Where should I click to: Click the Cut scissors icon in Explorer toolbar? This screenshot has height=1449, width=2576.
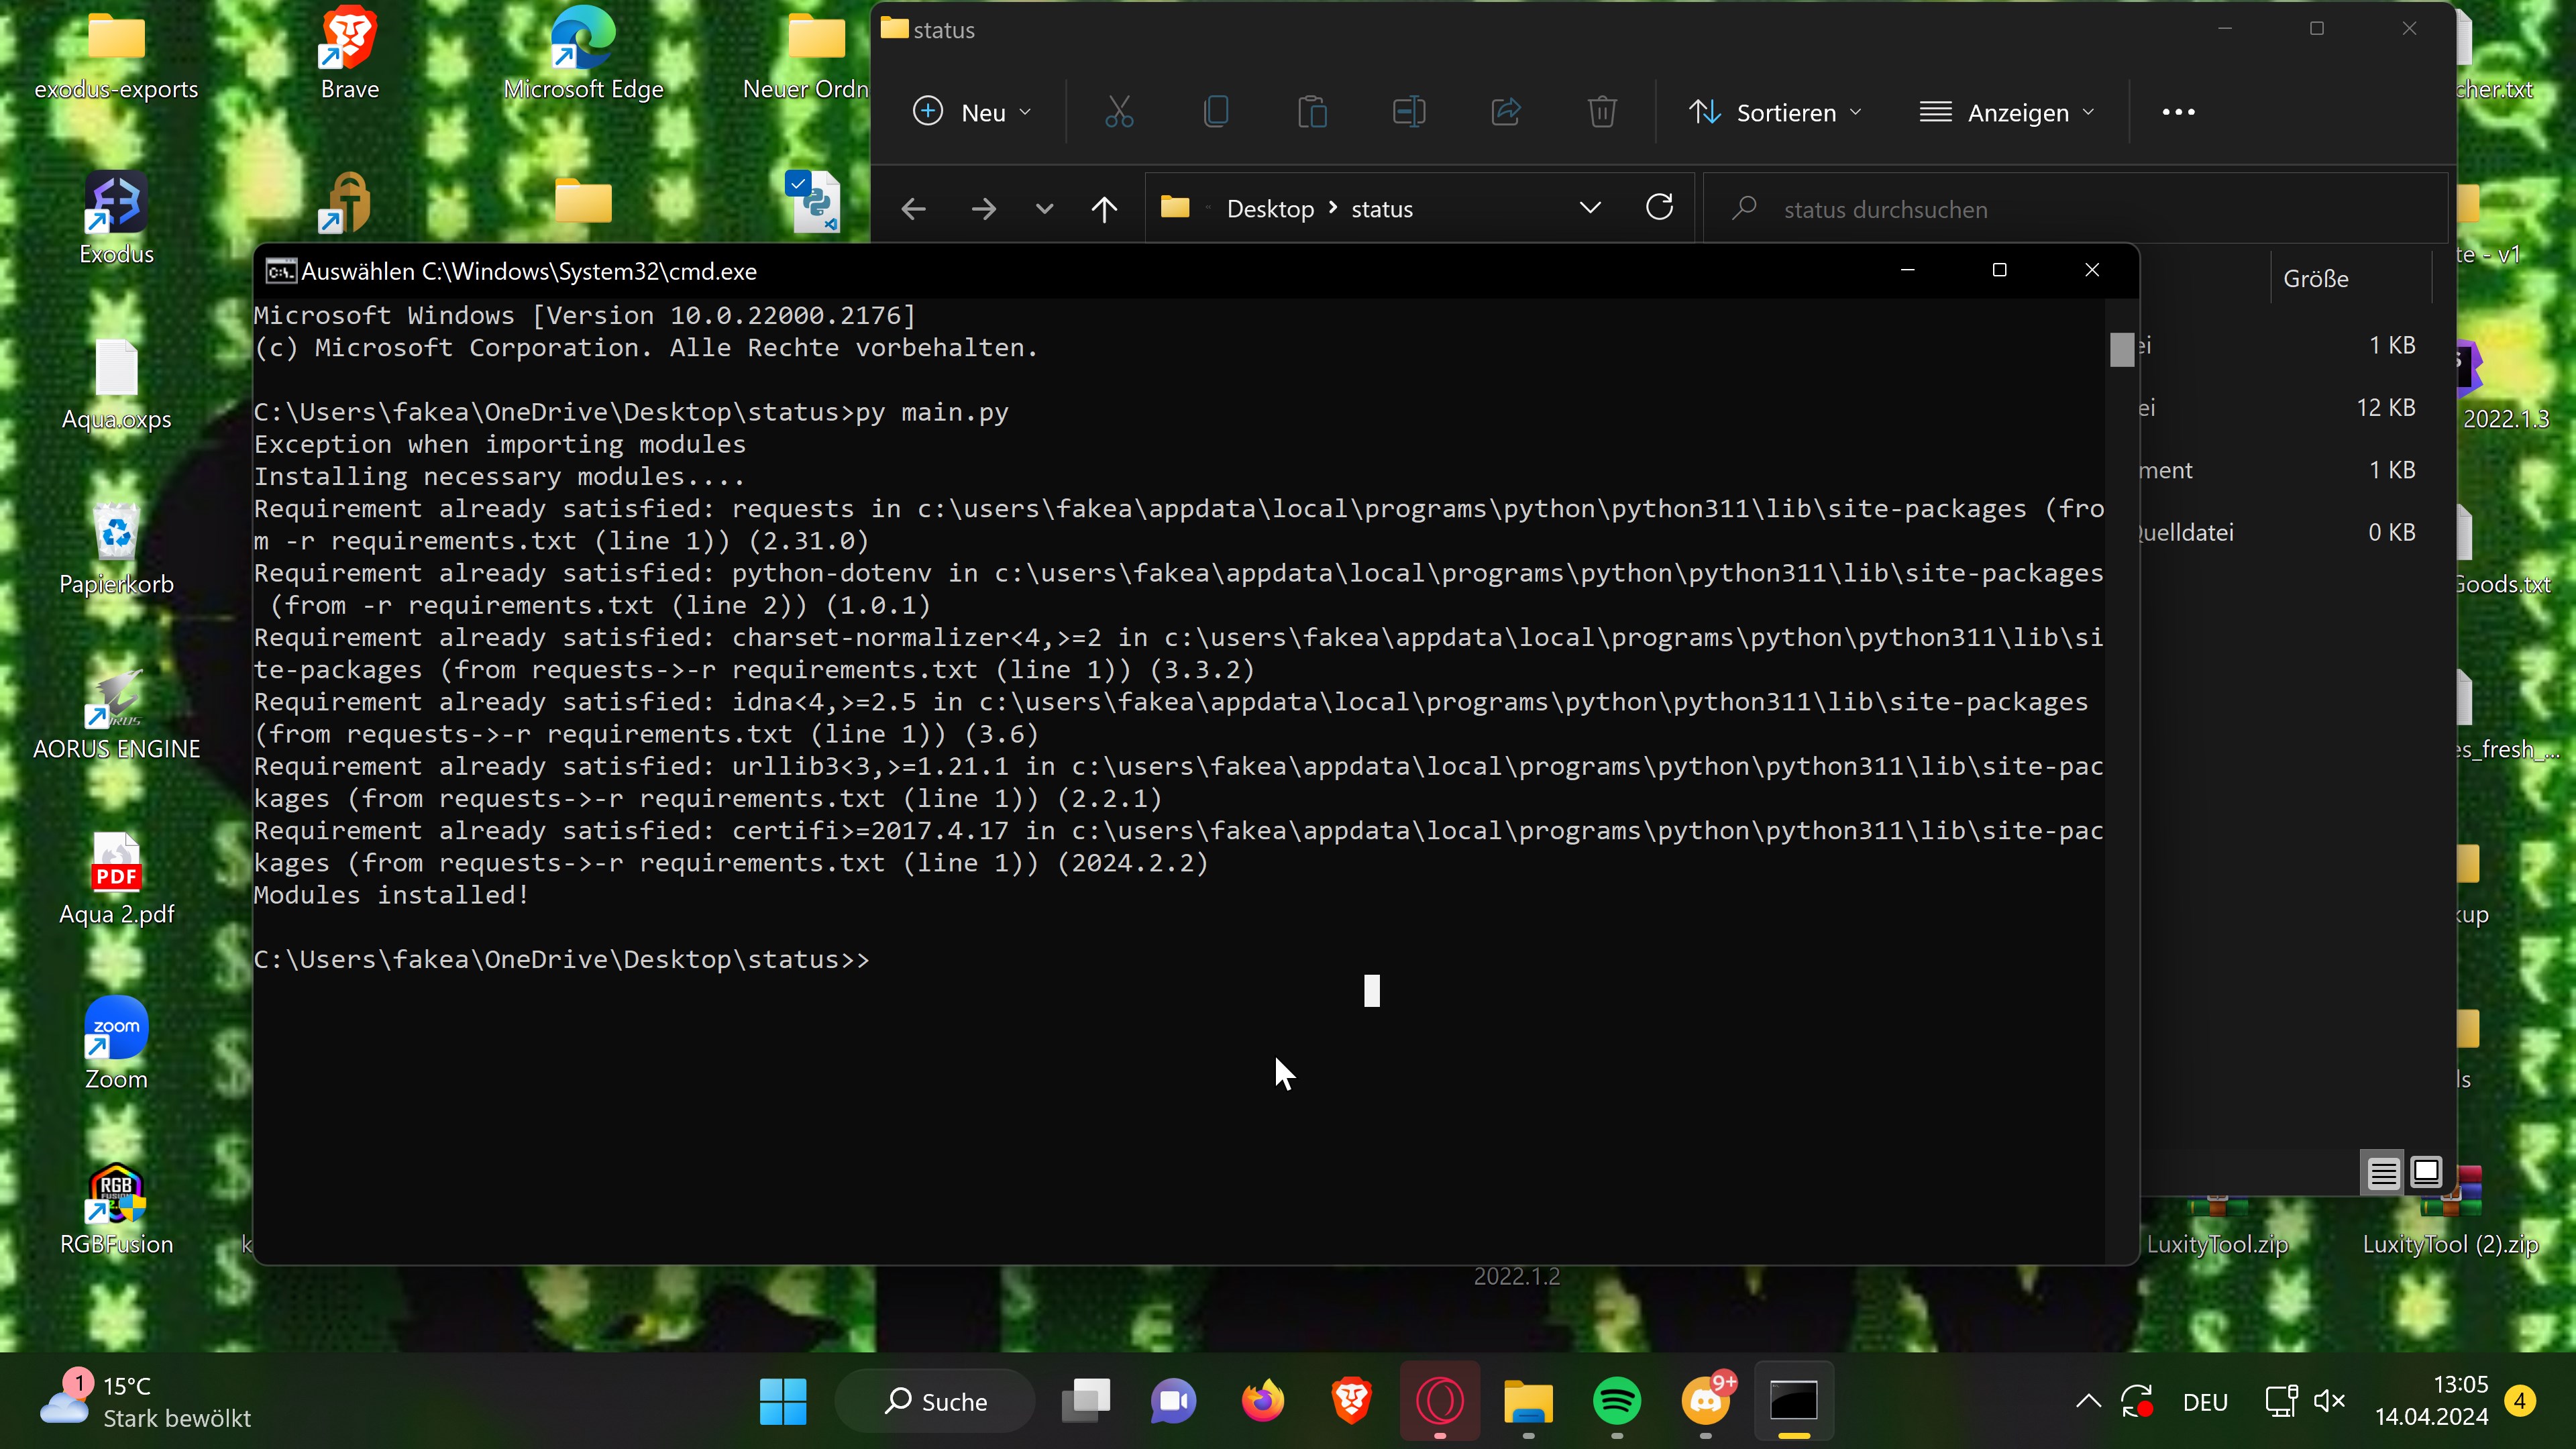tap(1119, 112)
